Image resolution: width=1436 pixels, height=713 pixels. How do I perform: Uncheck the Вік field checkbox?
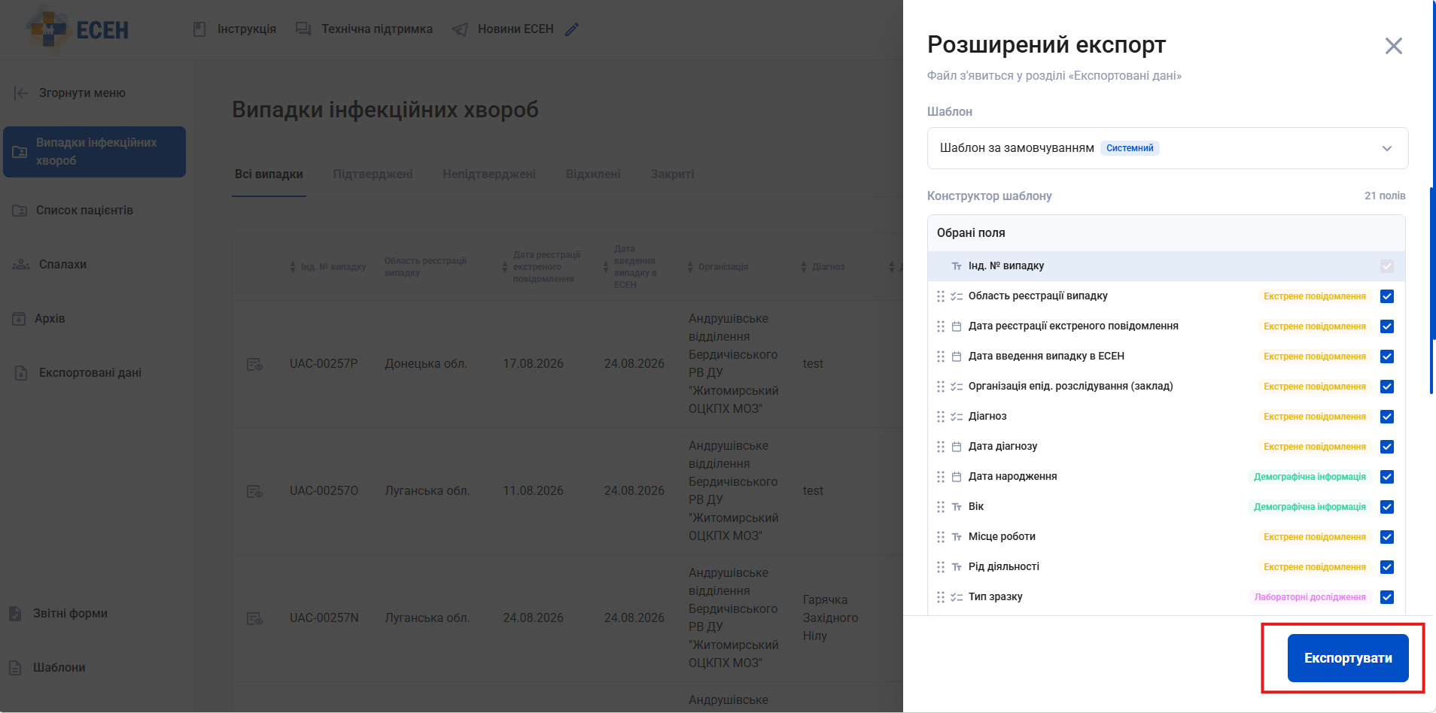pyautogui.click(x=1387, y=507)
